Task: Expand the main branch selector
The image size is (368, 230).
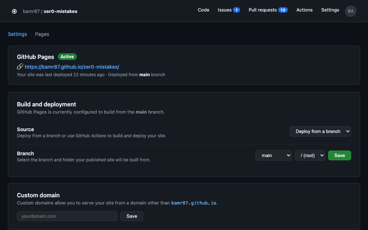Action: (273, 155)
